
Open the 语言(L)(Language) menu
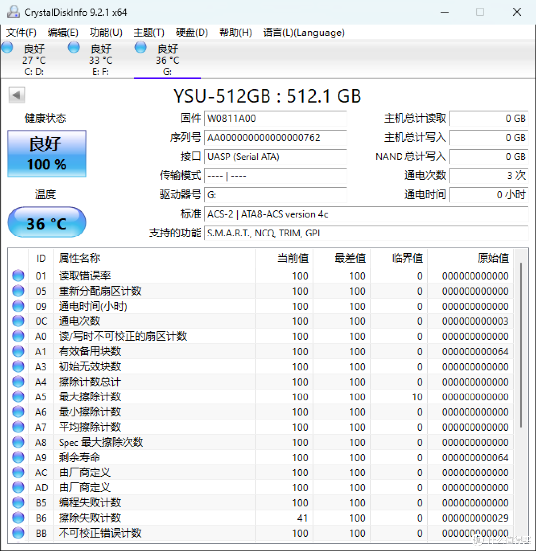pyautogui.click(x=304, y=33)
